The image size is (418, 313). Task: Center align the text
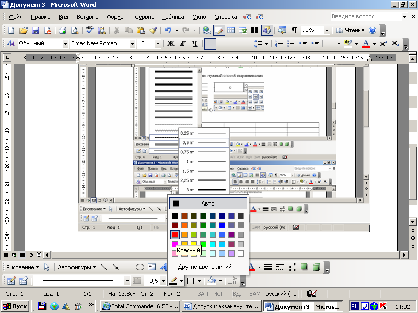(222, 44)
